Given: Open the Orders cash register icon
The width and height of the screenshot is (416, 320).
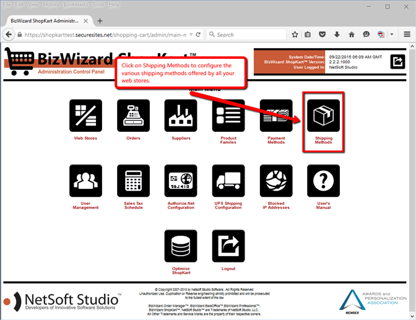Looking at the screenshot, I should coord(133,115).
